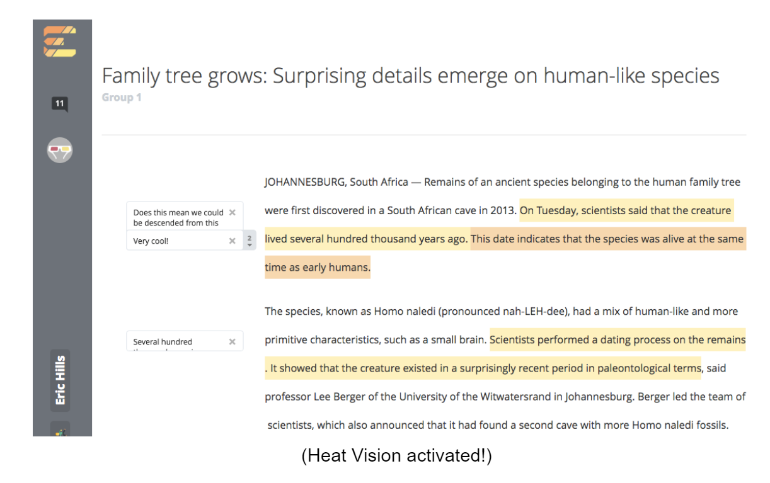770x483 pixels.
Task: Expand the comment stack count 2 arrow
Action: tap(250, 241)
